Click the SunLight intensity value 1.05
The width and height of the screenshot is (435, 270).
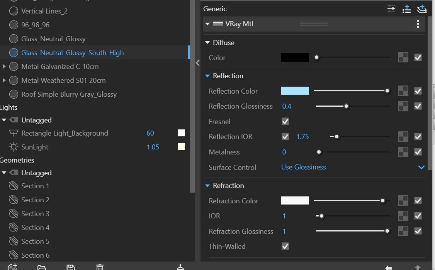[153, 147]
